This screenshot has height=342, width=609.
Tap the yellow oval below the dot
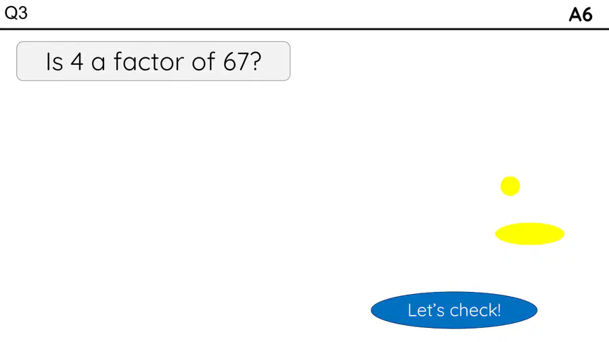(x=530, y=234)
